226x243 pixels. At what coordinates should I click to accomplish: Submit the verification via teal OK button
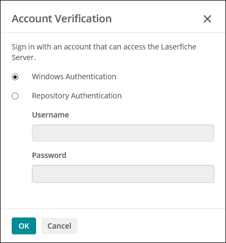click(x=24, y=226)
